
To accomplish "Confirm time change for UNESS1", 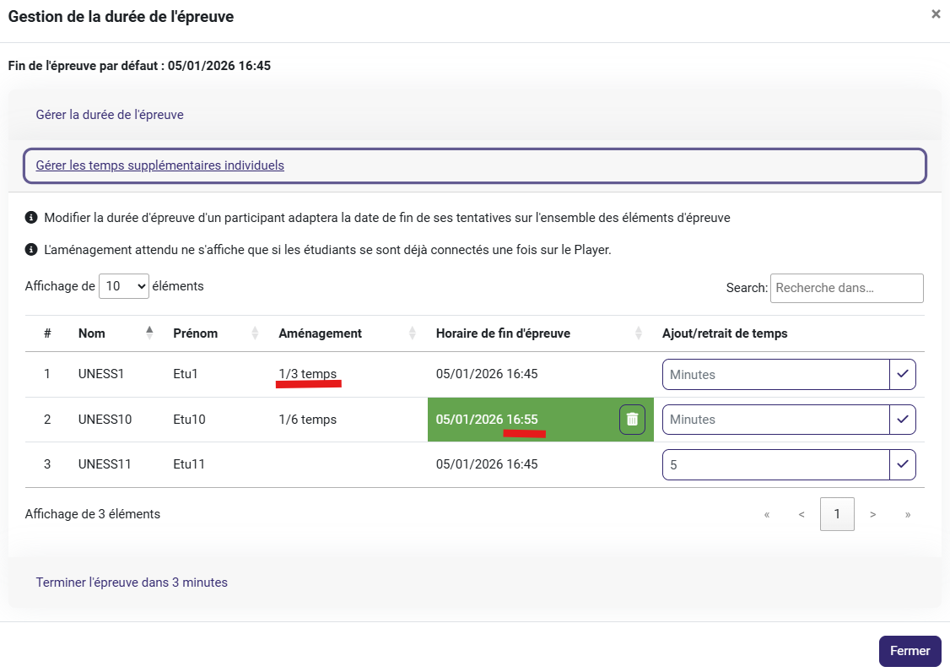I will (x=903, y=375).
